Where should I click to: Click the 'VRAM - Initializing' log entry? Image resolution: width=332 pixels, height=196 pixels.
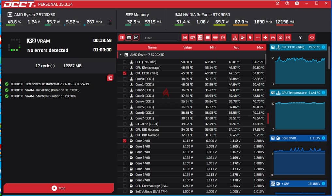coord(52,90)
